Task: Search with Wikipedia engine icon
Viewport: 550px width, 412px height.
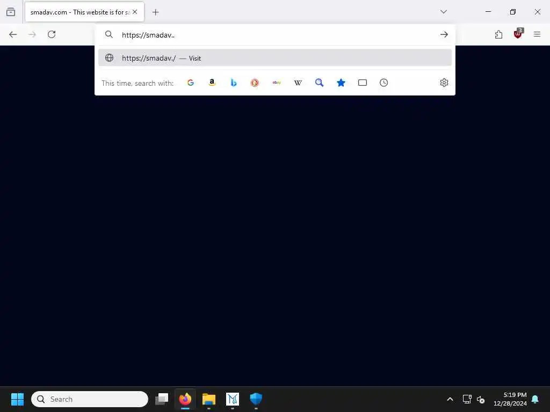Action: pyautogui.click(x=298, y=83)
